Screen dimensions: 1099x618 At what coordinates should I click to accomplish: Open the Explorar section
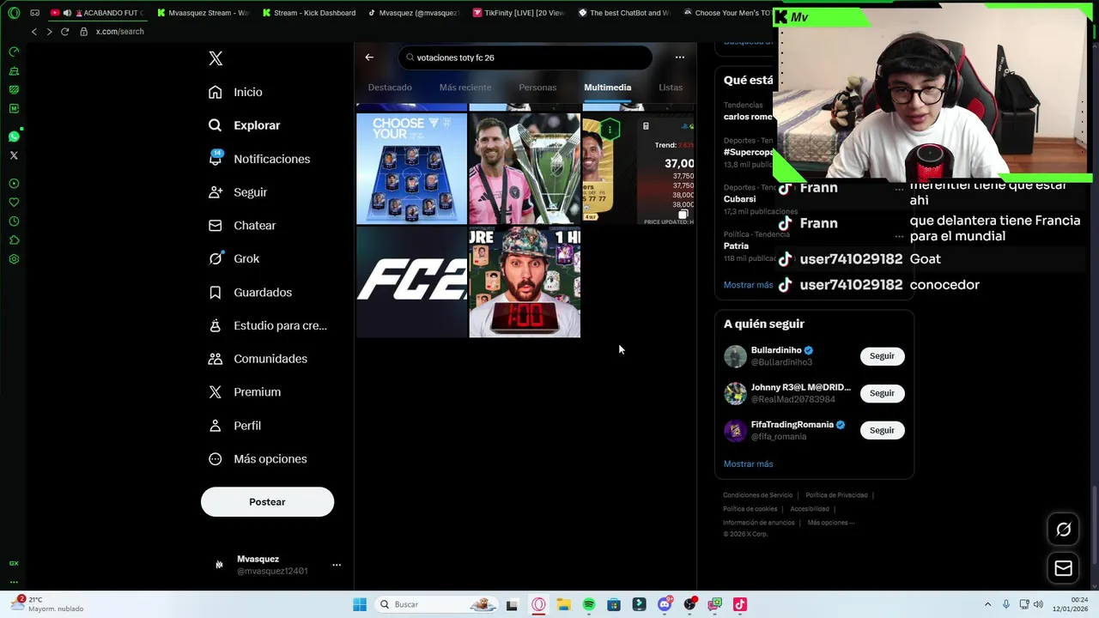click(x=245, y=125)
